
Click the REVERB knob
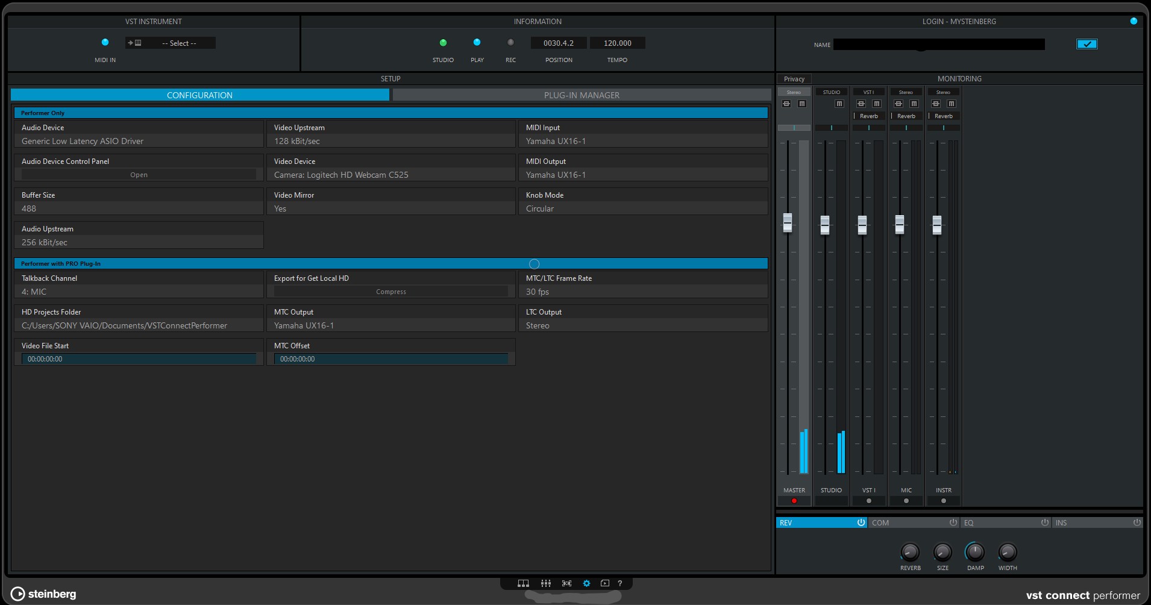[x=910, y=552]
